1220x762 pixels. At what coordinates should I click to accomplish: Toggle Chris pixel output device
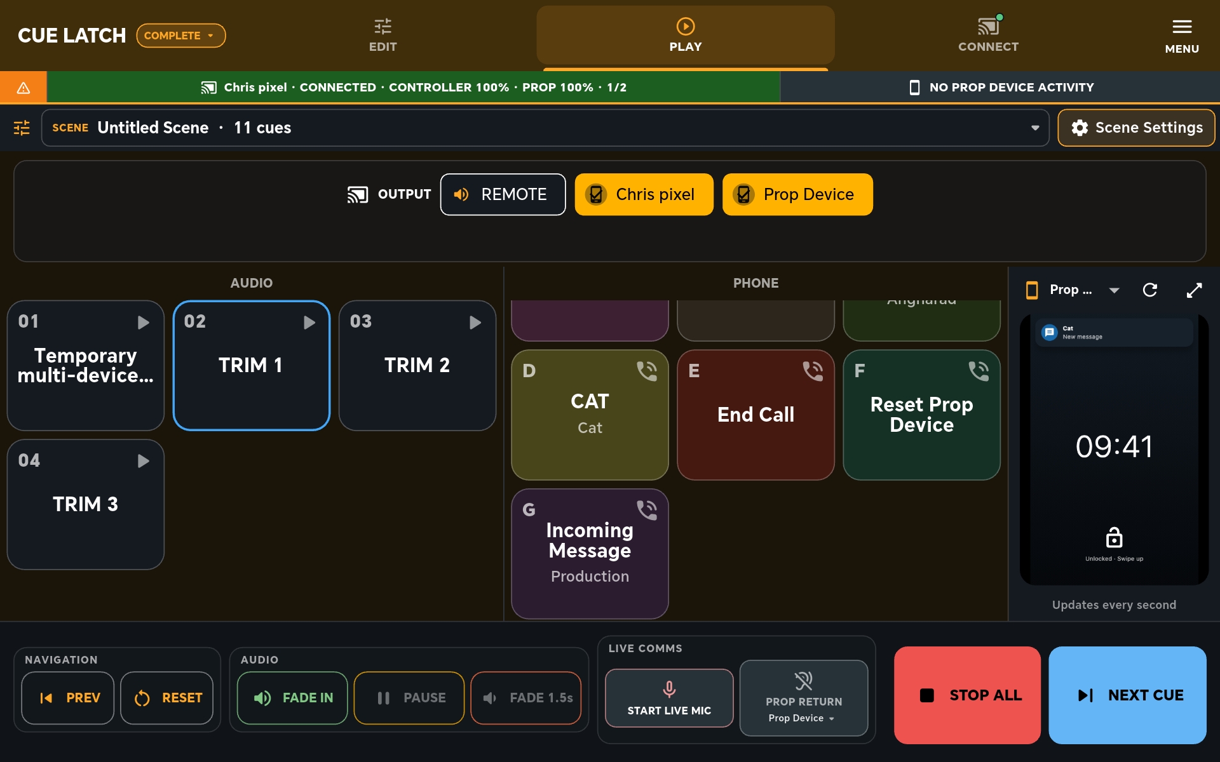tap(644, 194)
